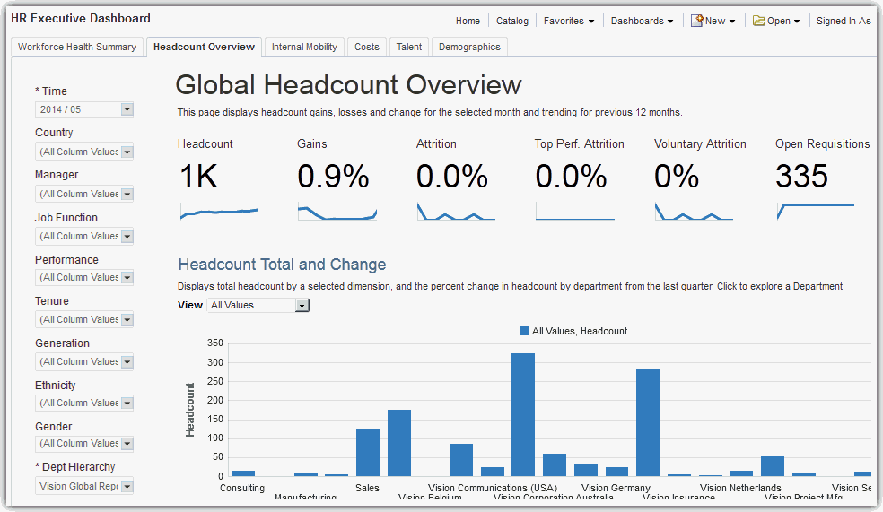The width and height of the screenshot is (883, 512).
Task: Open the Country filter dropdown
Action: coord(127,152)
